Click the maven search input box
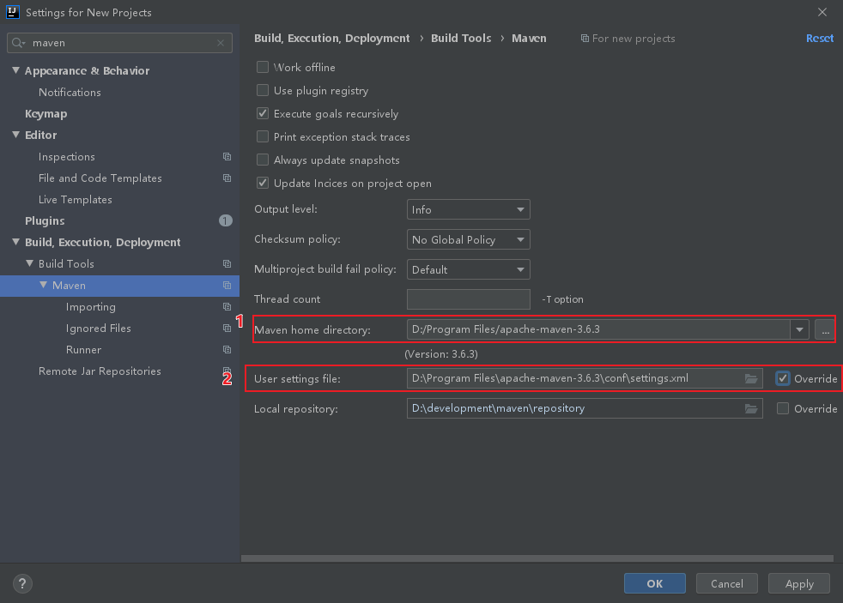Screen dimensions: 843x603 click(x=119, y=43)
